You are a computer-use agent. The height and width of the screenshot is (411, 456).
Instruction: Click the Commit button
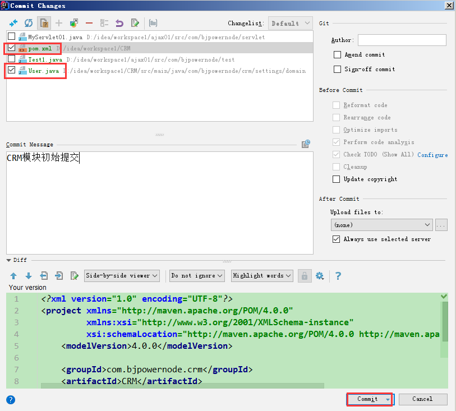point(367,399)
